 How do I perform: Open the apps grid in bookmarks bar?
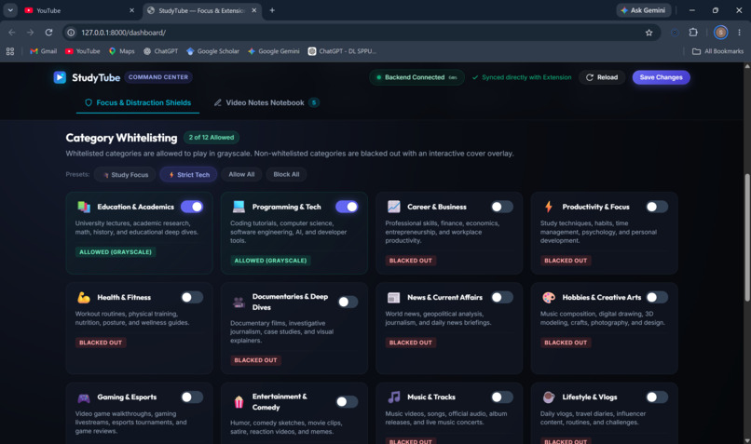[10, 51]
